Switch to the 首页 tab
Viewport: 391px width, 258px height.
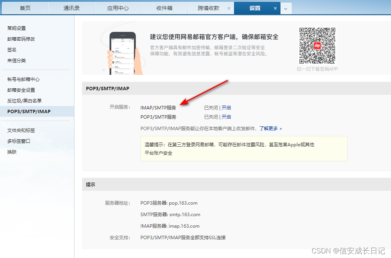pos(25,8)
